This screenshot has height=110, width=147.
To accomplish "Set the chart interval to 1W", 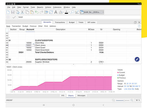I will (128, 86).
